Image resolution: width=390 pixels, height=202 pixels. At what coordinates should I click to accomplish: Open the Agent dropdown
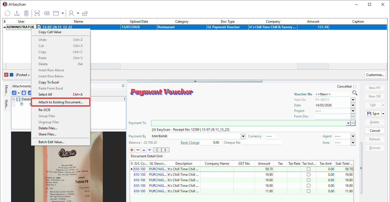(353, 136)
